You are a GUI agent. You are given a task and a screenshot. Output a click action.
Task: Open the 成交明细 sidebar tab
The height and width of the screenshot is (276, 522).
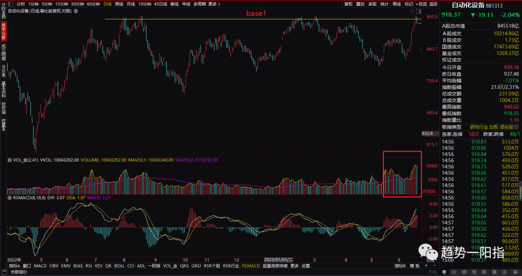pyautogui.click(x=3, y=52)
